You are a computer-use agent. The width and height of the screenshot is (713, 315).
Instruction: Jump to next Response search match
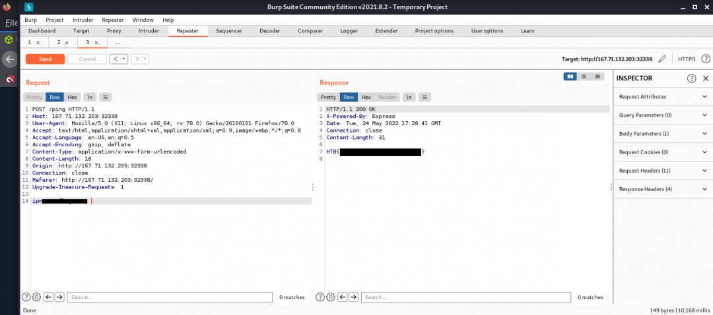(x=353, y=297)
